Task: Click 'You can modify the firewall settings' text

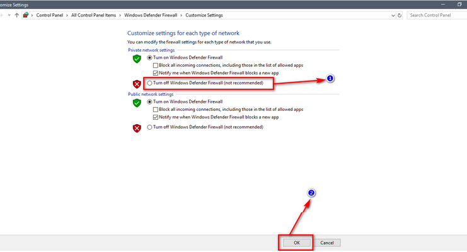Action: click(x=199, y=42)
